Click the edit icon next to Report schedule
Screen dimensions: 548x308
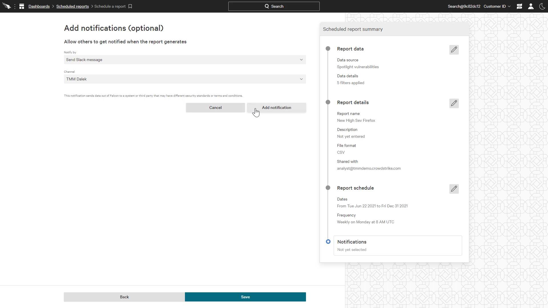click(454, 189)
